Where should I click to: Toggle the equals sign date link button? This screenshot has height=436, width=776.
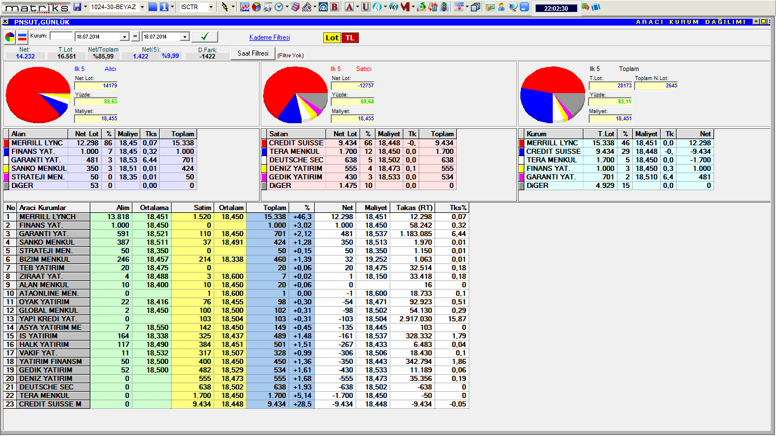[x=135, y=37]
